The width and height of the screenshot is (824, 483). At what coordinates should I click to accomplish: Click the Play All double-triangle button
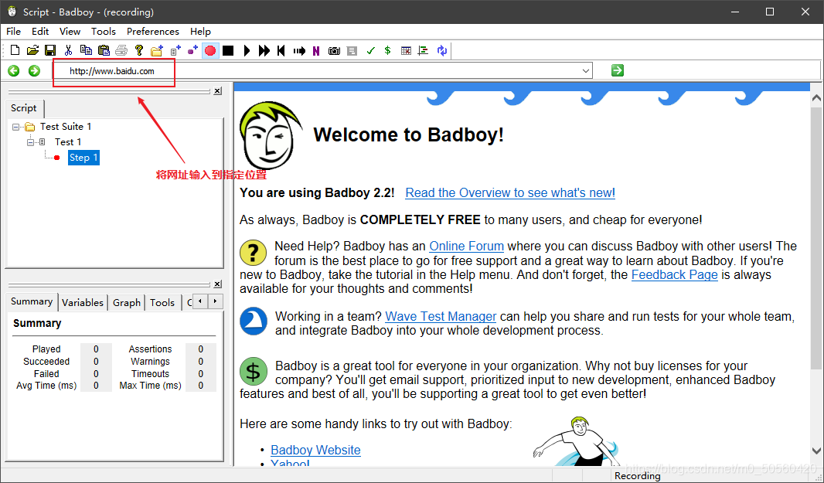tap(264, 50)
